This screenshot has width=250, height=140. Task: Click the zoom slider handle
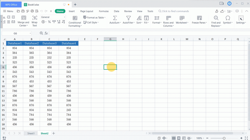tap(224, 138)
